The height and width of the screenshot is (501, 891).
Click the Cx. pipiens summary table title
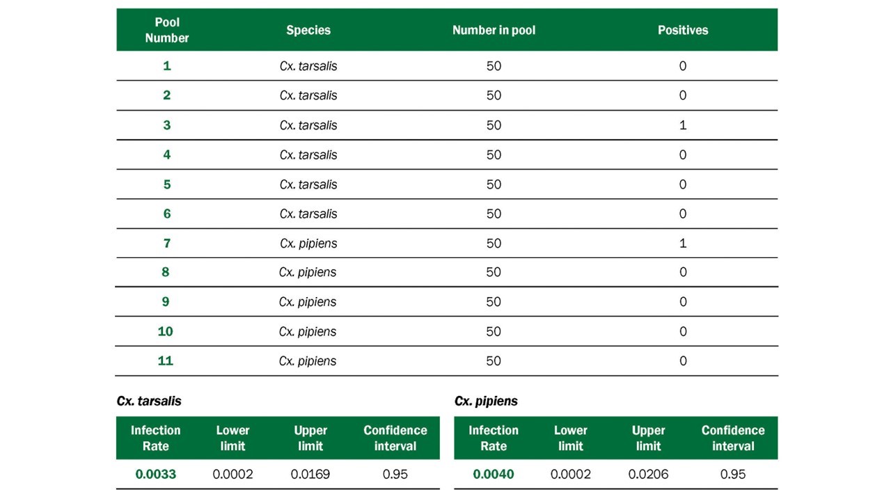tap(486, 401)
